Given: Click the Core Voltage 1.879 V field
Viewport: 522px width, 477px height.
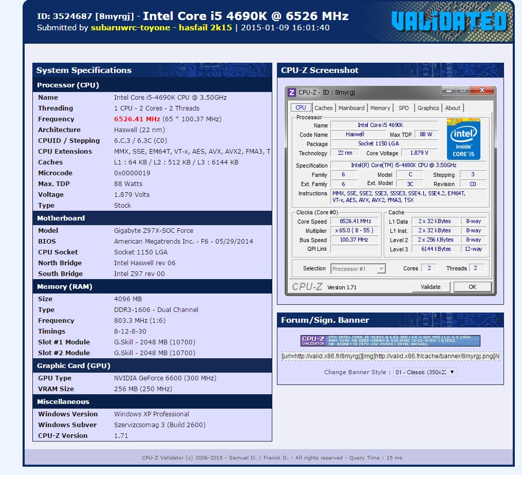Looking at the screenshot, I should pyautogui.click(x=419, y=153).
